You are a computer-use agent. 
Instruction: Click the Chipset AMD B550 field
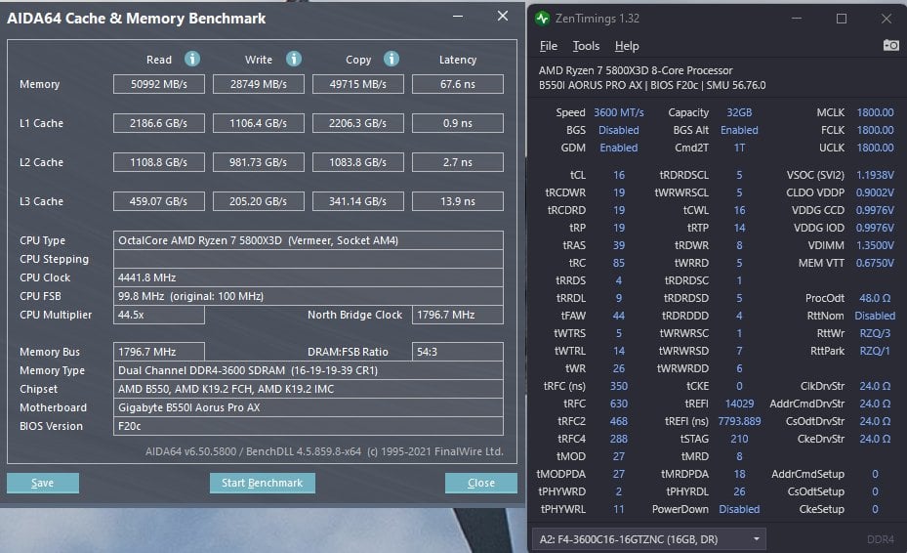(x=309, y=389)
